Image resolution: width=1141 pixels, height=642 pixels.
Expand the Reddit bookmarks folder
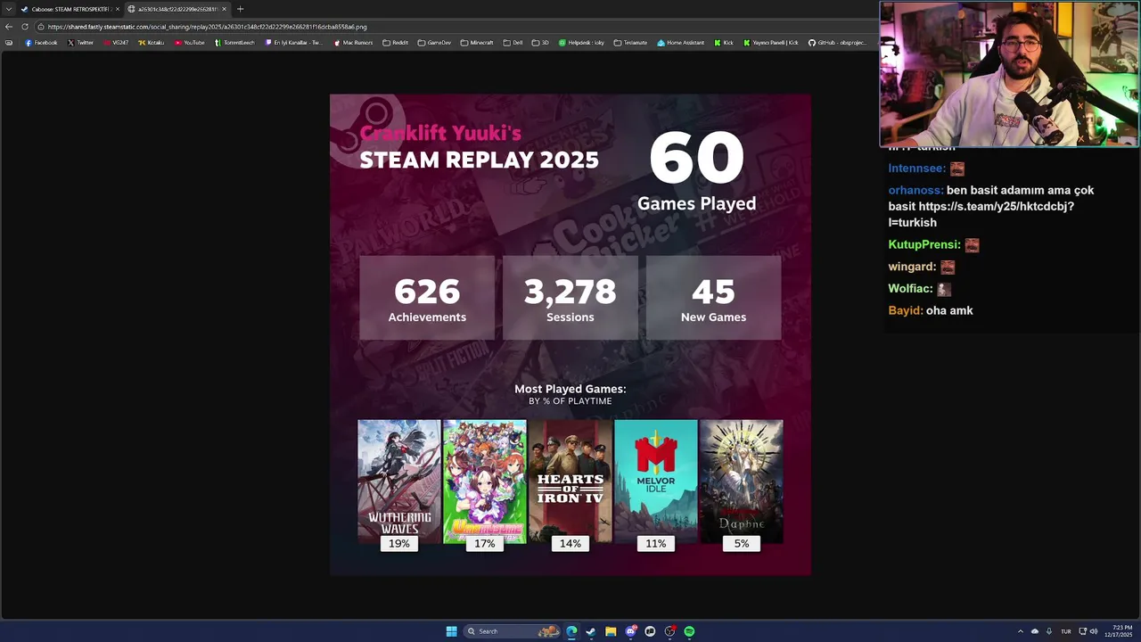coord(395,43)
